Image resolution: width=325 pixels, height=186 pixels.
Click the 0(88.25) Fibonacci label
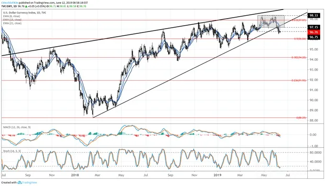point(301,118)
